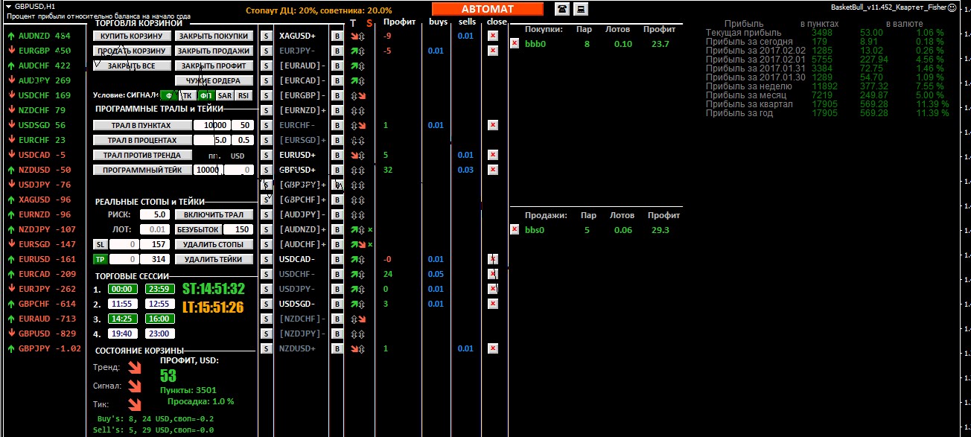Select the 14:25 session start time
Screen dimensions: 971x437
(121, 319)
